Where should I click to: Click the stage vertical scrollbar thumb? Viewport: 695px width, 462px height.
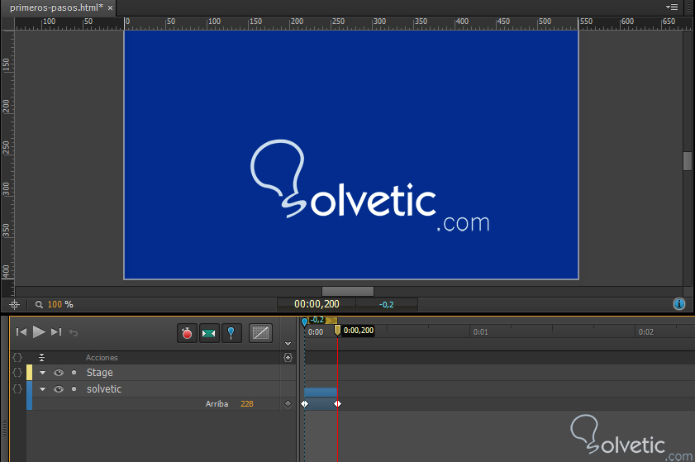pos(688,161)
